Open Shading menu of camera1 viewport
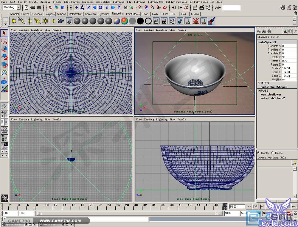 tap(149, 30)
